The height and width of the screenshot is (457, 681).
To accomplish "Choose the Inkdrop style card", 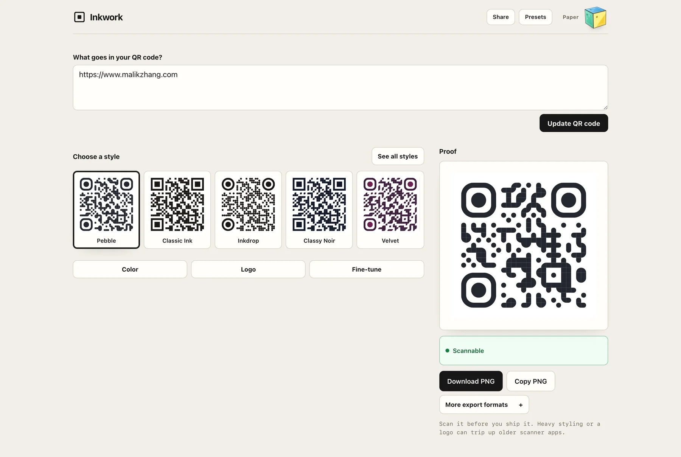I will point(248,210).
